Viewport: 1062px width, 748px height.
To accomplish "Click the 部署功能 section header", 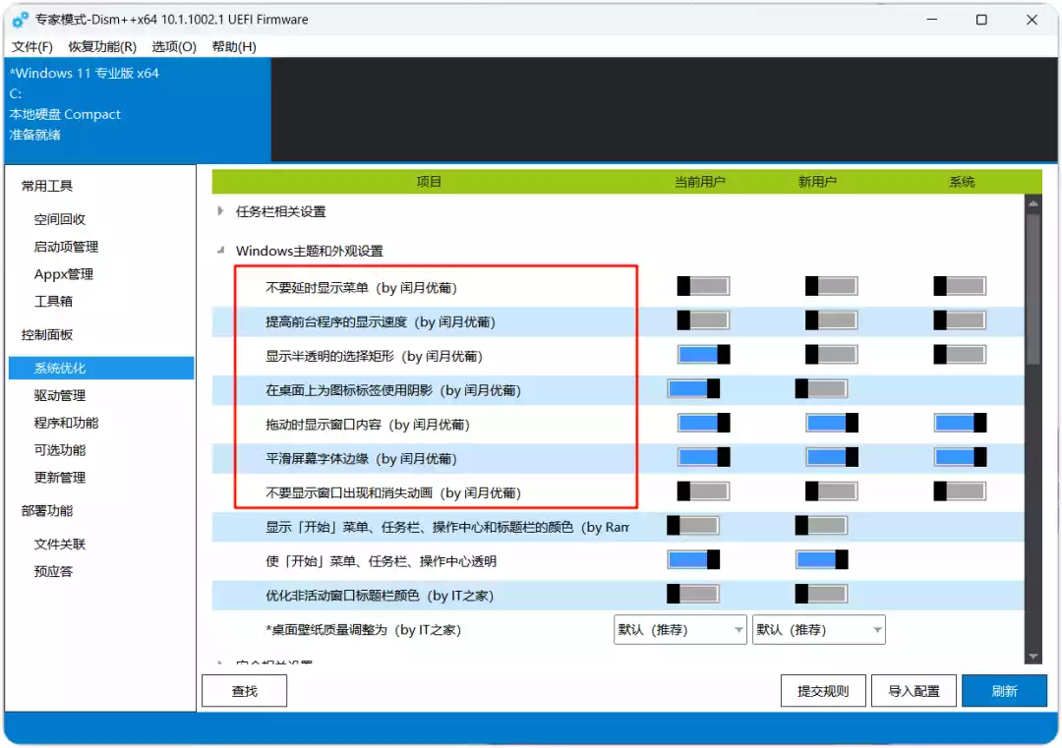I will 47,510.
